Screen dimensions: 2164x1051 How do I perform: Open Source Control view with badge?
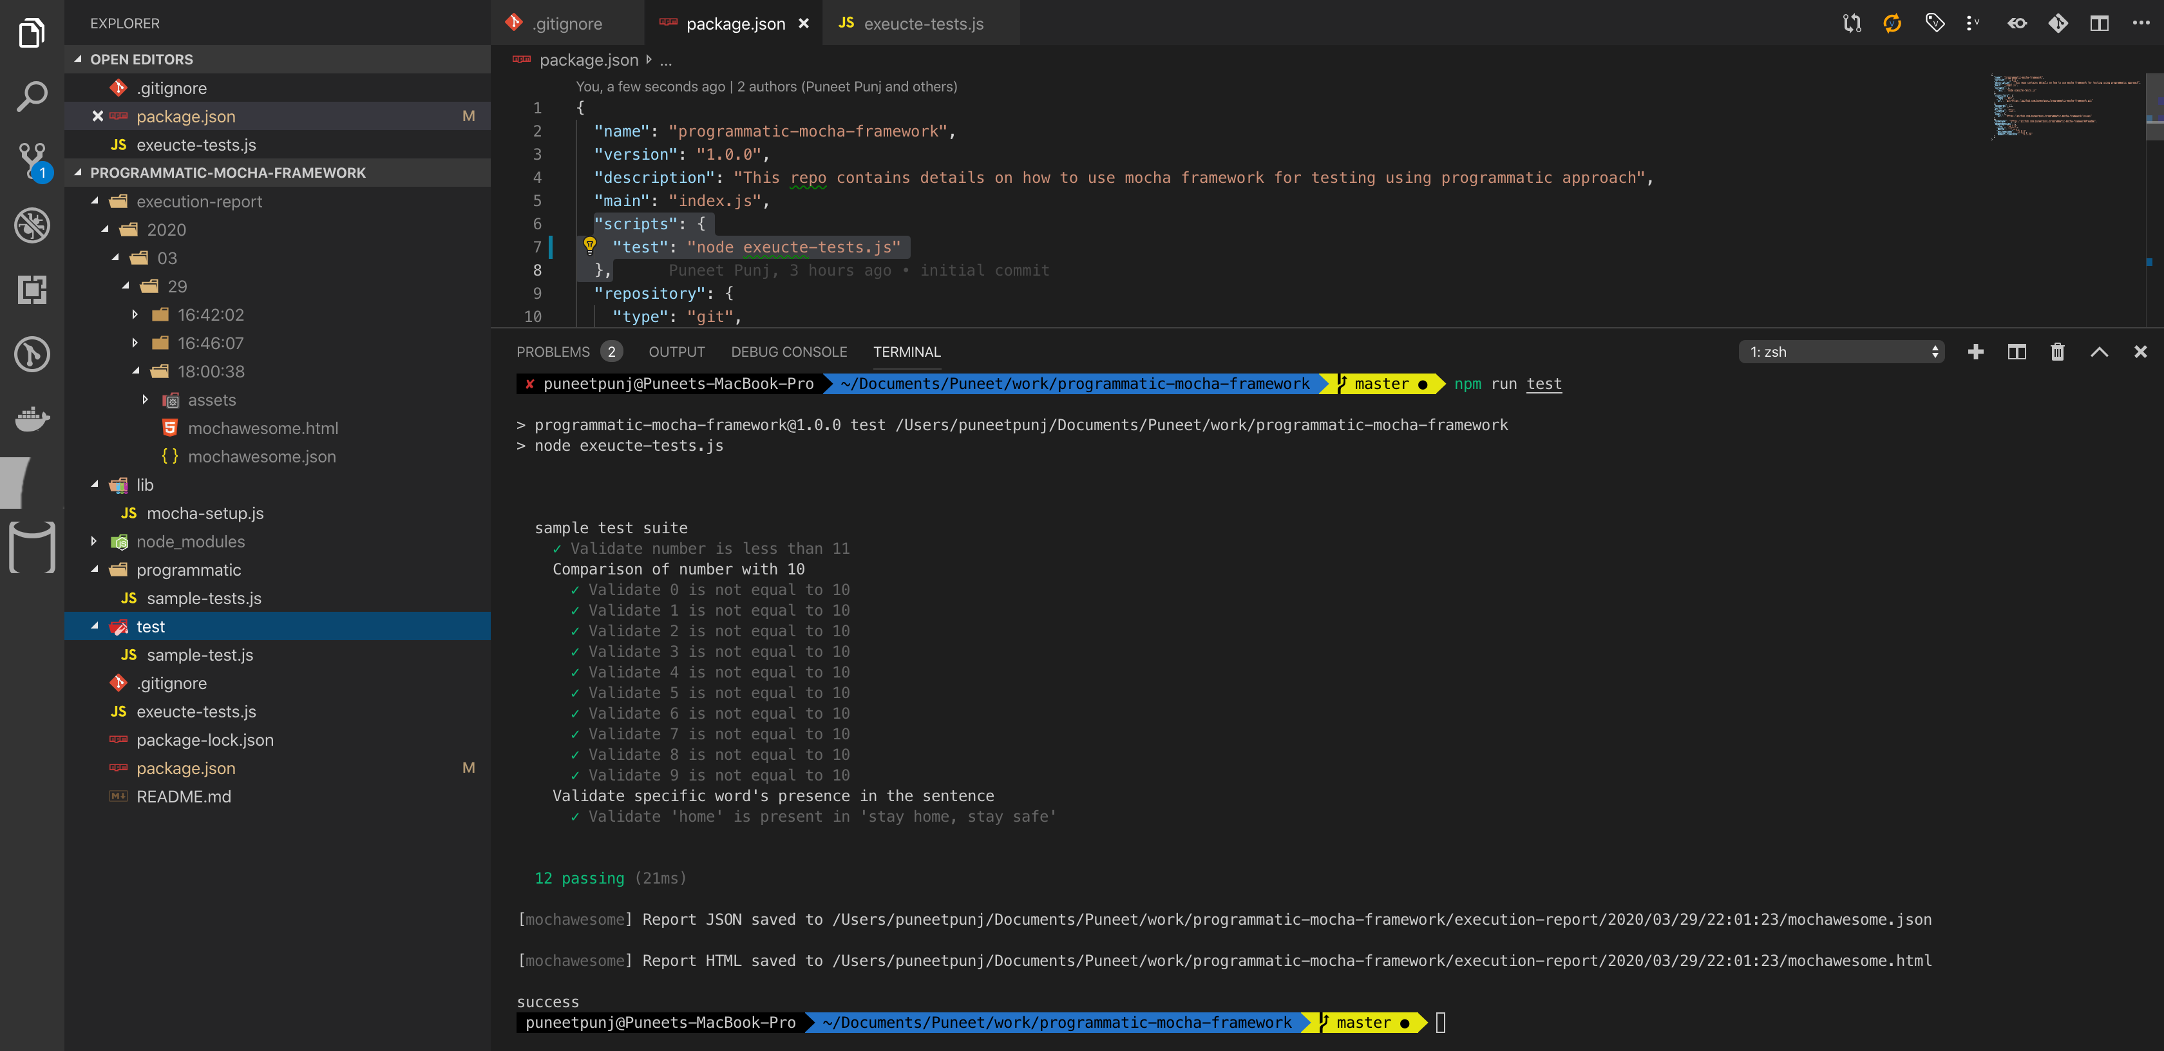point(32,160)
